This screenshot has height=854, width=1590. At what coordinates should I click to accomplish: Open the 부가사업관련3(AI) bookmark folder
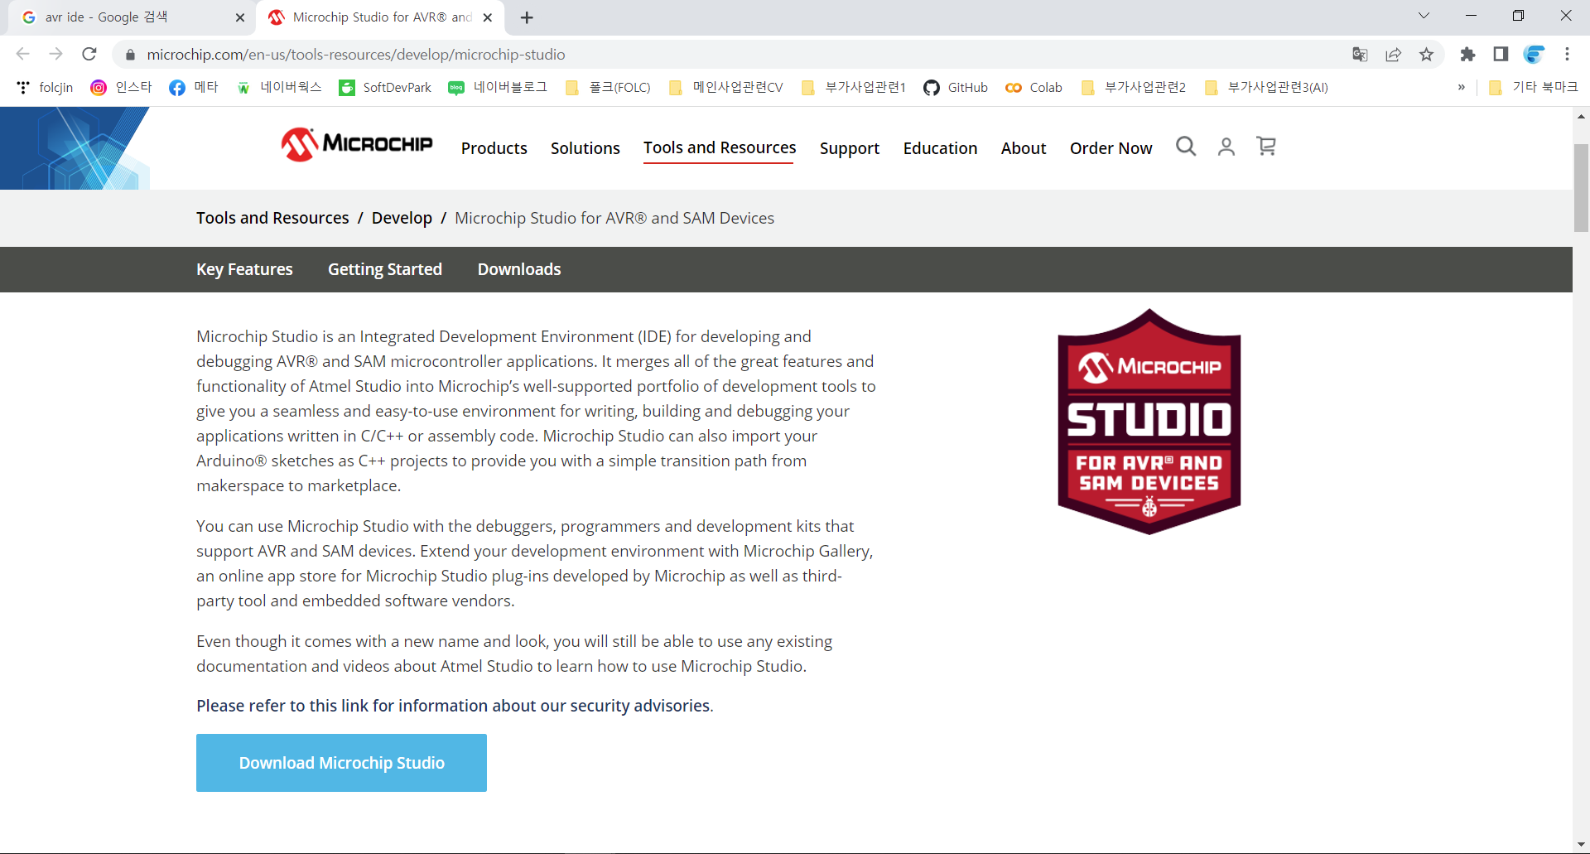click(x=1266, y=87)
